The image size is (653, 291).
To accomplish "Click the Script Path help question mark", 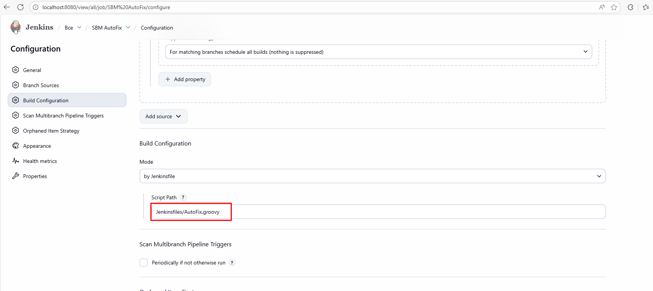I will pos(183,197).
